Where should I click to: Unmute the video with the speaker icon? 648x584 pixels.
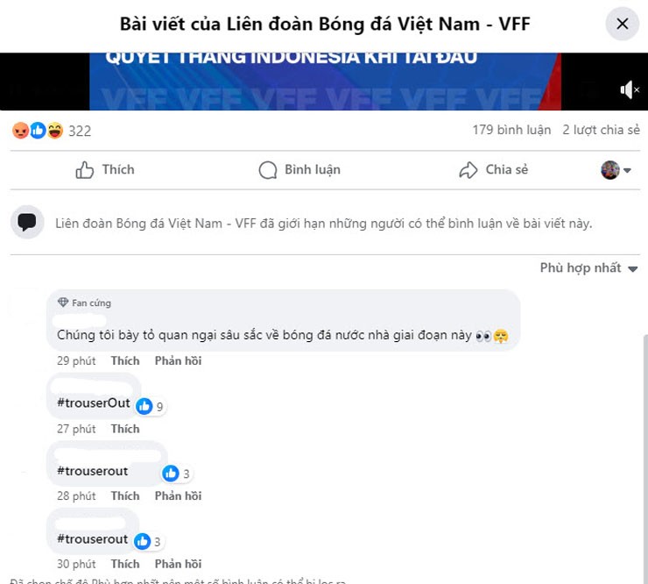pyautogui.click(x=630, y=89)
